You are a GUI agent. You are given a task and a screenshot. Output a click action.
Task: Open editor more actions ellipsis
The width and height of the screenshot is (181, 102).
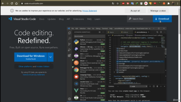[165, 32]
